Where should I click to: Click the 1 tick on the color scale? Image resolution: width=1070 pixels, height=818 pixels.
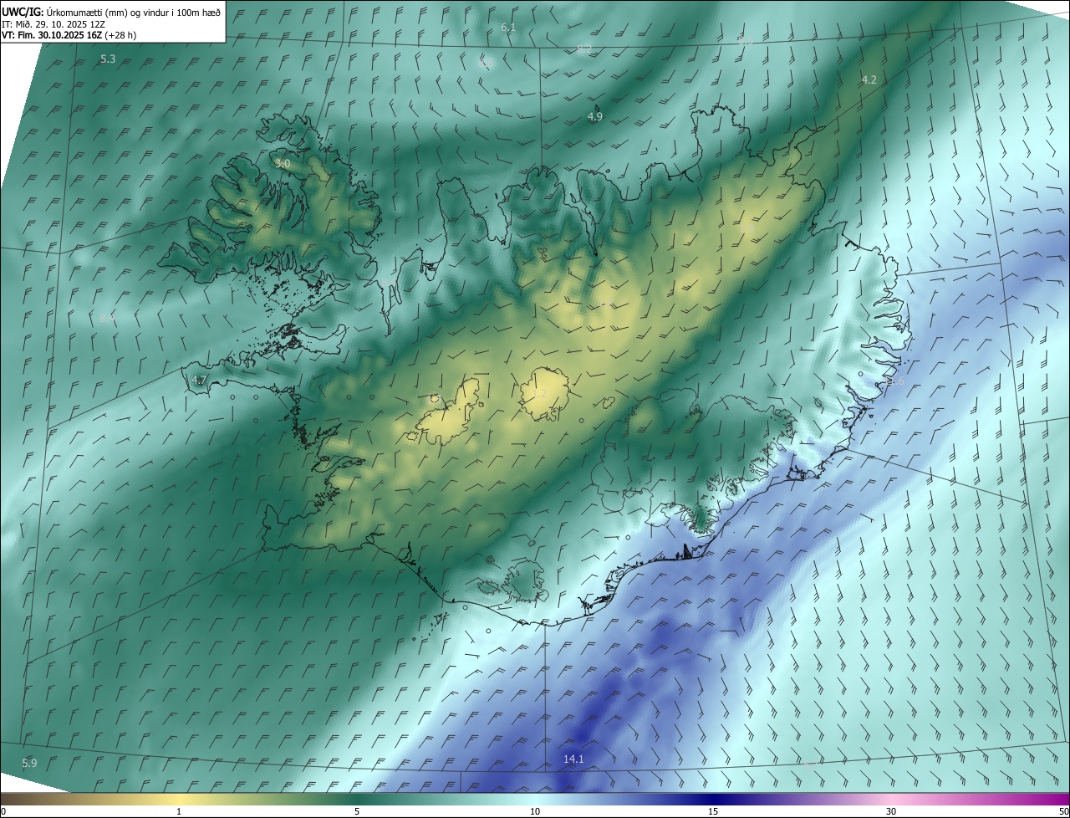coord(179,811)
